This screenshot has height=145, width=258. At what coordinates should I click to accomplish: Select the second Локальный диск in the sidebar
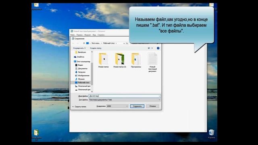83,89
